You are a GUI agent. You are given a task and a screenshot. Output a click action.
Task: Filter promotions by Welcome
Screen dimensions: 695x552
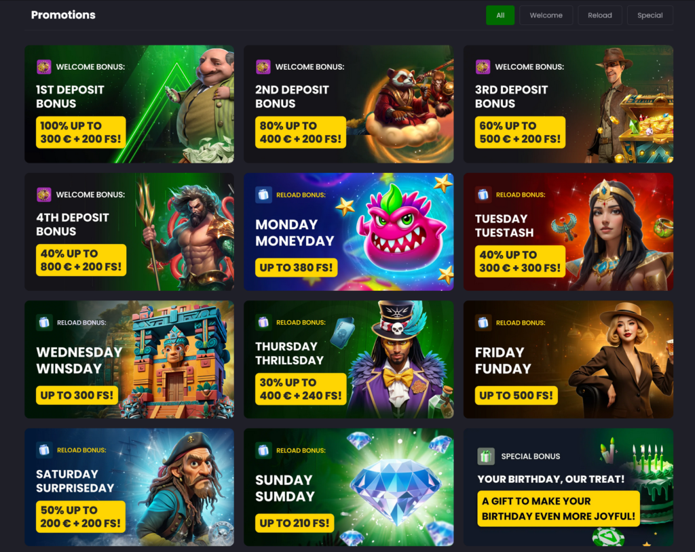pos(546,15)
